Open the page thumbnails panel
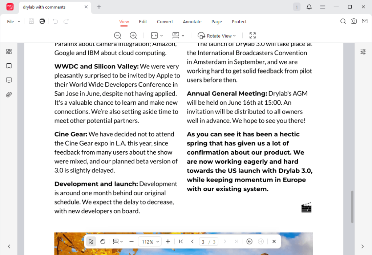The width and height of the screenshot is (372, 255). [9, 51]
